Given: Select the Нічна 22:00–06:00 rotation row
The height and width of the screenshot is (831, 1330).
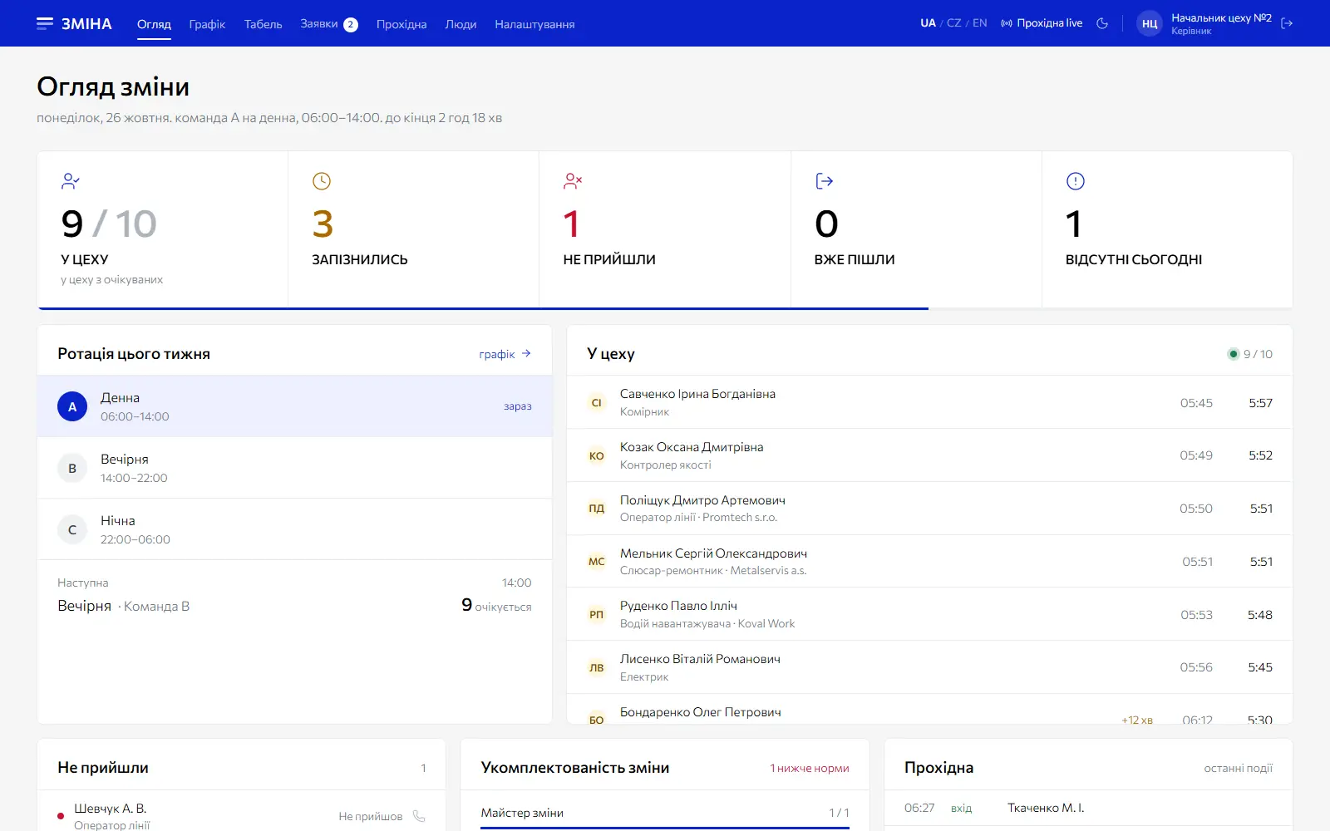Looking at the screenshot, I should pyautogui.click(x=295, y=529).
